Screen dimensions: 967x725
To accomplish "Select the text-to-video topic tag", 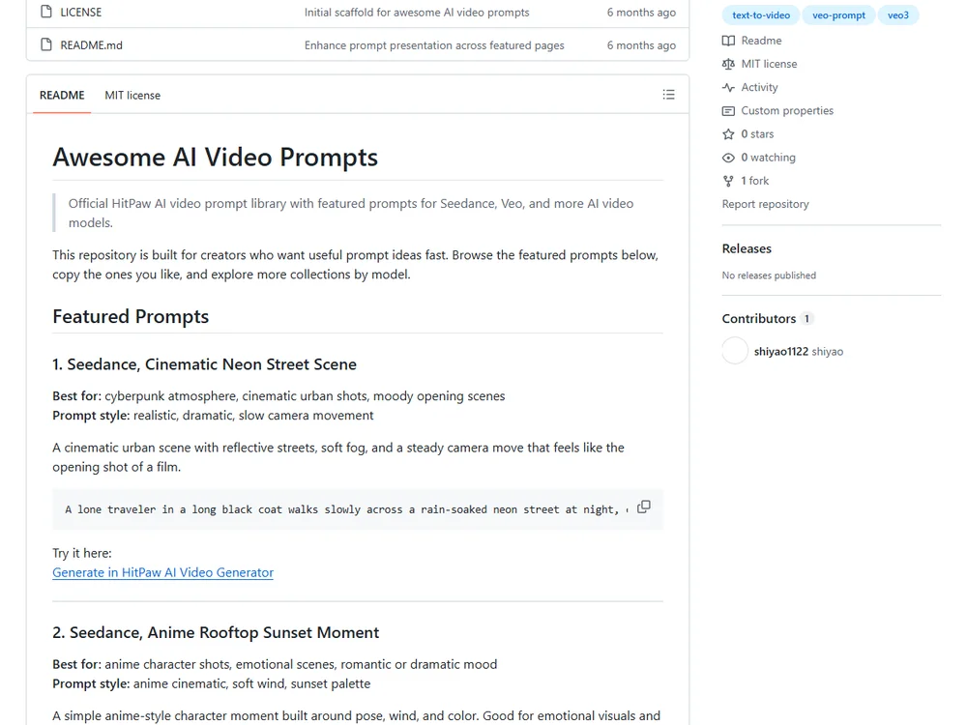I will click(x=760, y=15).
